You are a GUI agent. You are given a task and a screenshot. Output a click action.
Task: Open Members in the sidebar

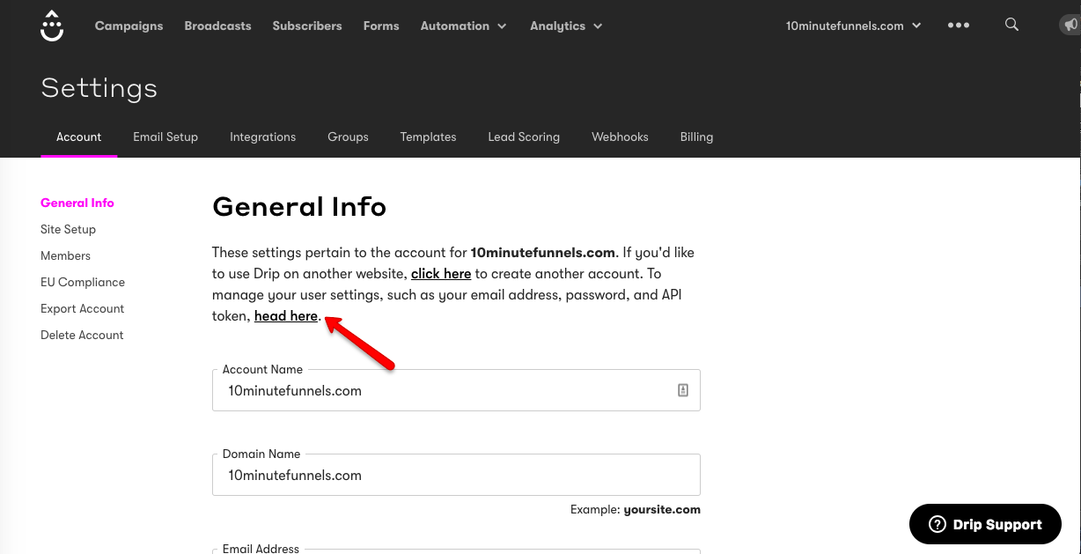coord(65,255)
